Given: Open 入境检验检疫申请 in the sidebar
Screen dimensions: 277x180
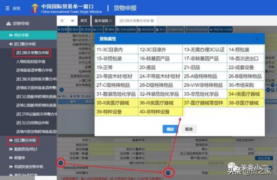Looking at the screenshot, I should pyautogui.click(x=31, y=61).
